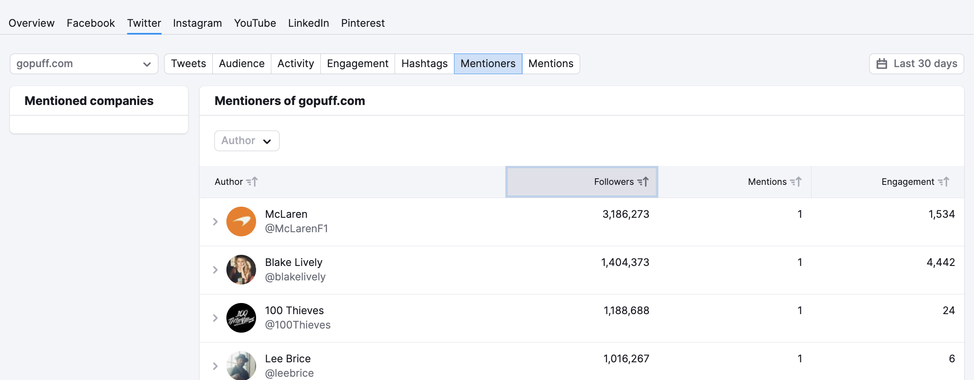Sort table by Mentions column
Image resolution: width=974 pixels, height=380 pixels.
point(775,182)
